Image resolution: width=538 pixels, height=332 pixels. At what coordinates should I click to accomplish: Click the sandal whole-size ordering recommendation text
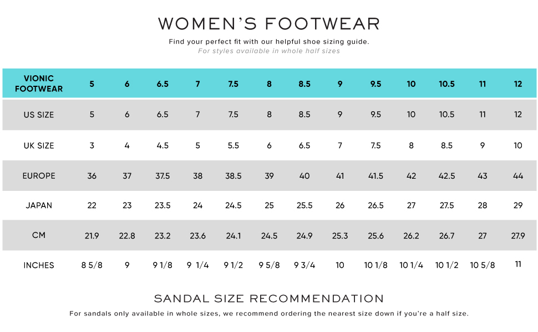(269, 314)
